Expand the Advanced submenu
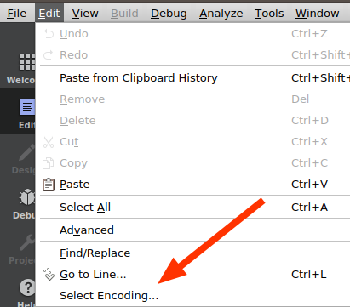Image resolution: width=350 pixels, height=307 pixels. [195, 230]
